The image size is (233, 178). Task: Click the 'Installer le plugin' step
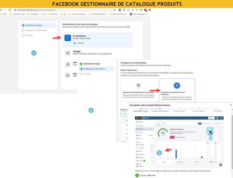[179, 111]
